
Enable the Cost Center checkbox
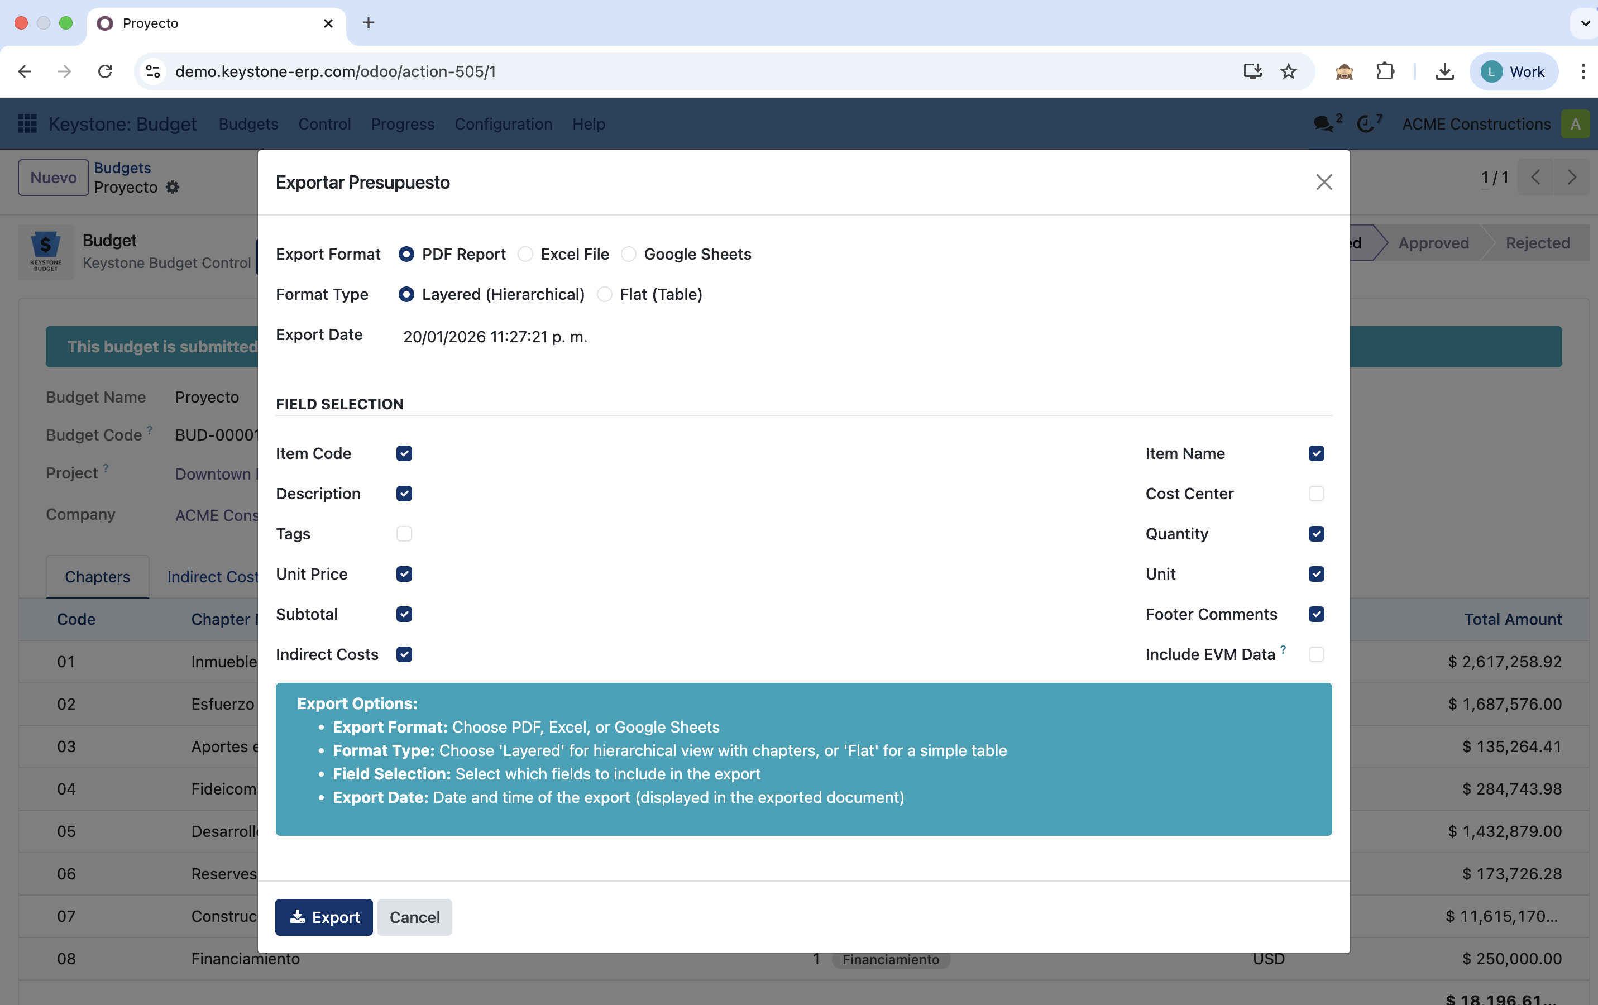coord(1316,494)
